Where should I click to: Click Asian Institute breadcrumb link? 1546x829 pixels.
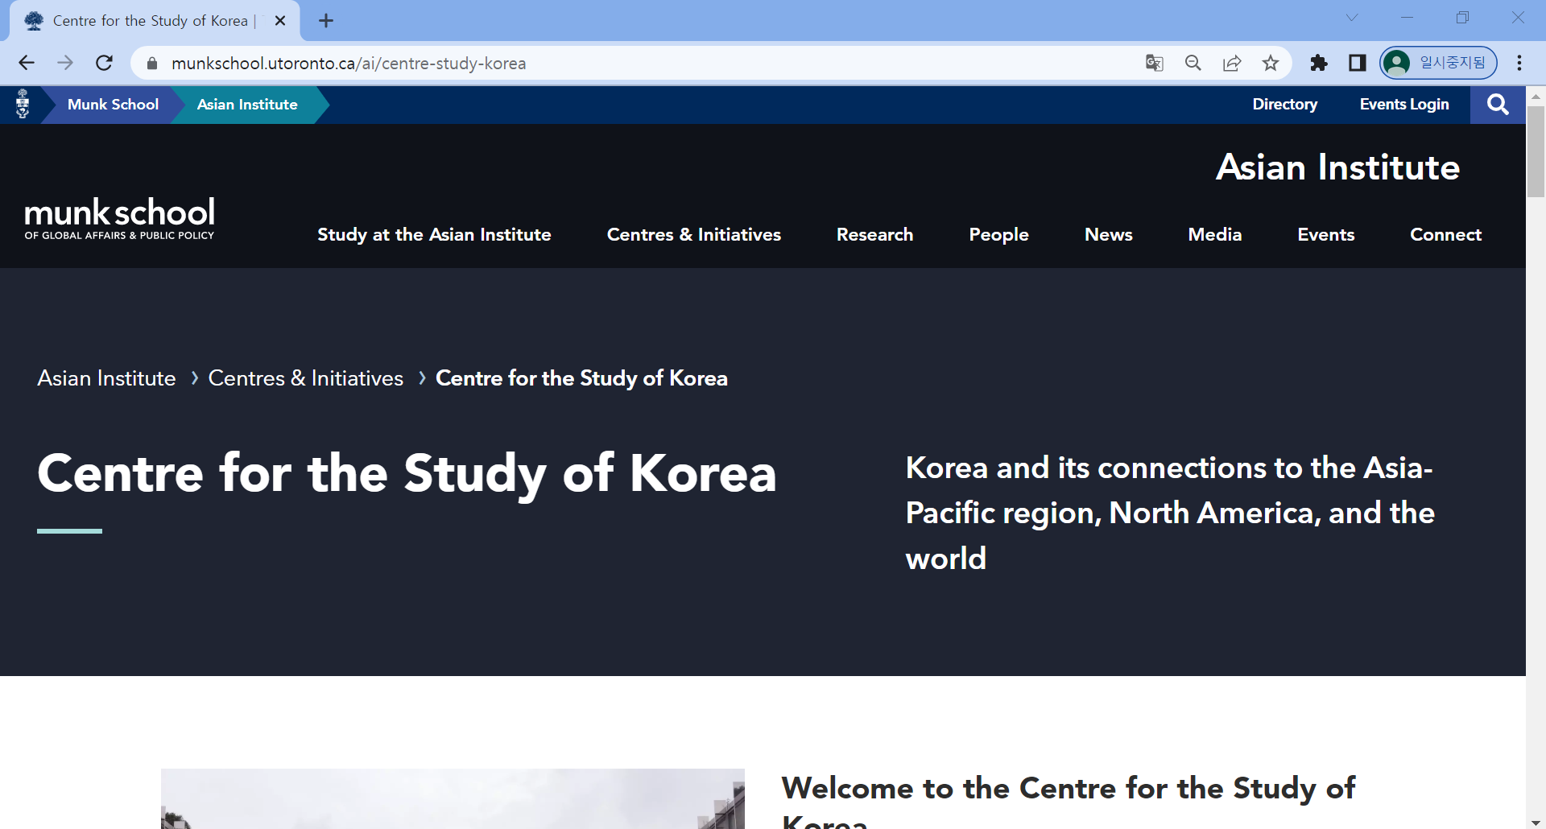(x=106, y=378)
